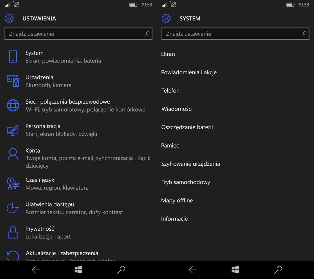Select the Personalizacja category title
The image size is (314, 279).
tap(43, 126)
